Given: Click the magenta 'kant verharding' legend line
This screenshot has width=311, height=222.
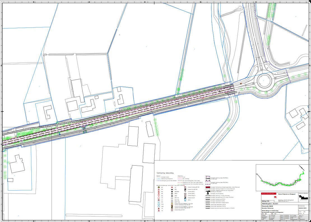Looking at the screenshot, I should [x=180, y=179].
